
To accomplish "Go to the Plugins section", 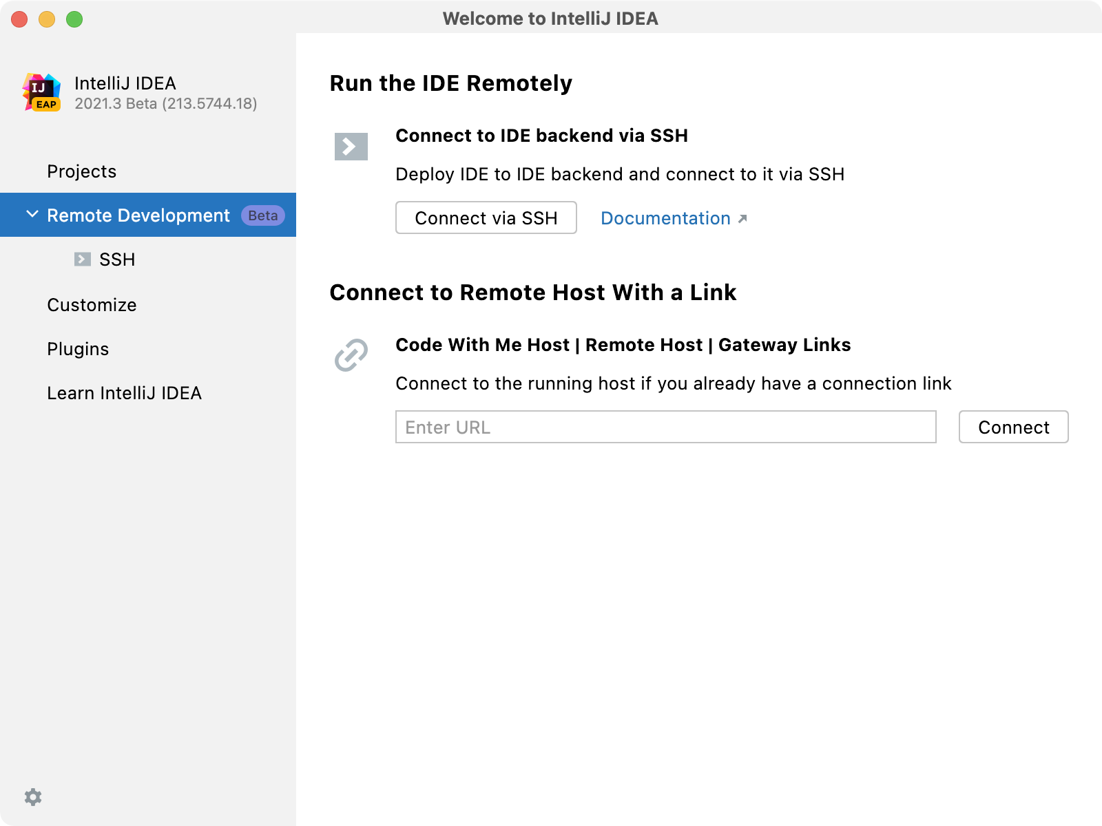I will pos(78,349).
